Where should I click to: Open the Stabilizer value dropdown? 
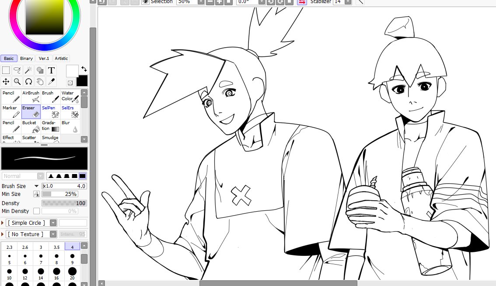348,2
